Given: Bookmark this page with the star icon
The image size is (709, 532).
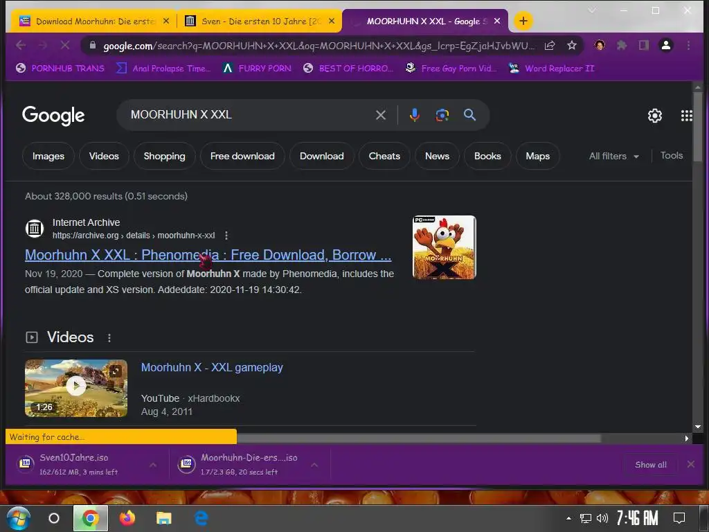Looking at the screenshot, I should coord(571,45).
